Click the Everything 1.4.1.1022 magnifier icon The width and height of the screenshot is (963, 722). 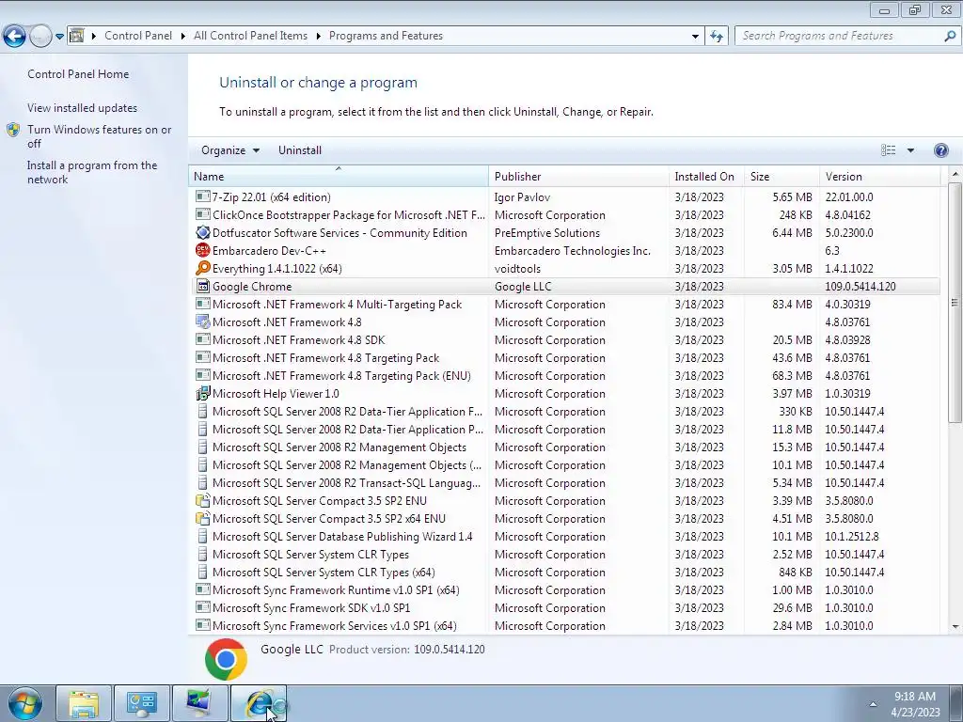click(203, 268)
